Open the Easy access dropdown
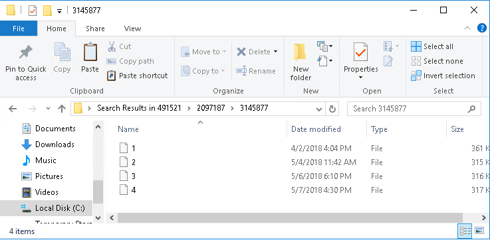 tap(324, 60)
